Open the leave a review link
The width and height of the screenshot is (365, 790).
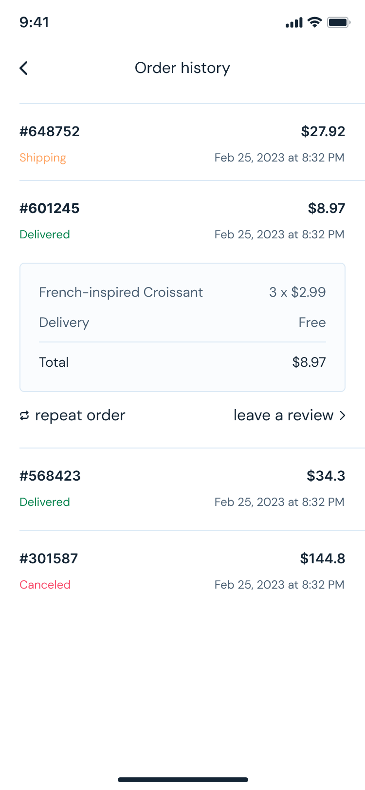pyautogui.click(x=283, y=415)
